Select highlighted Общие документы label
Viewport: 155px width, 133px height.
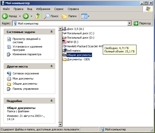[79, 55]
